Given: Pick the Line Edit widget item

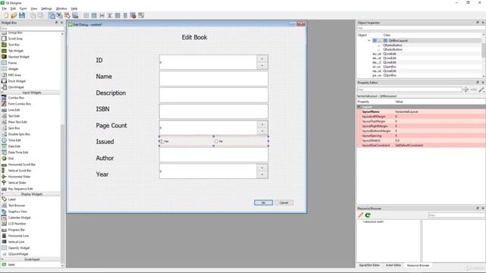Looking at the screenshot, I should click(14, 110).
